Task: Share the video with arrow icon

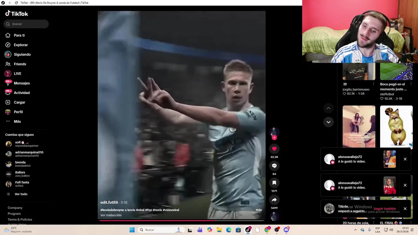Action: pos(274,200)
